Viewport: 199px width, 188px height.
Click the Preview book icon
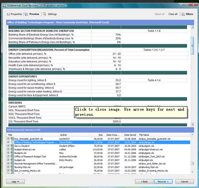[26, 14]
